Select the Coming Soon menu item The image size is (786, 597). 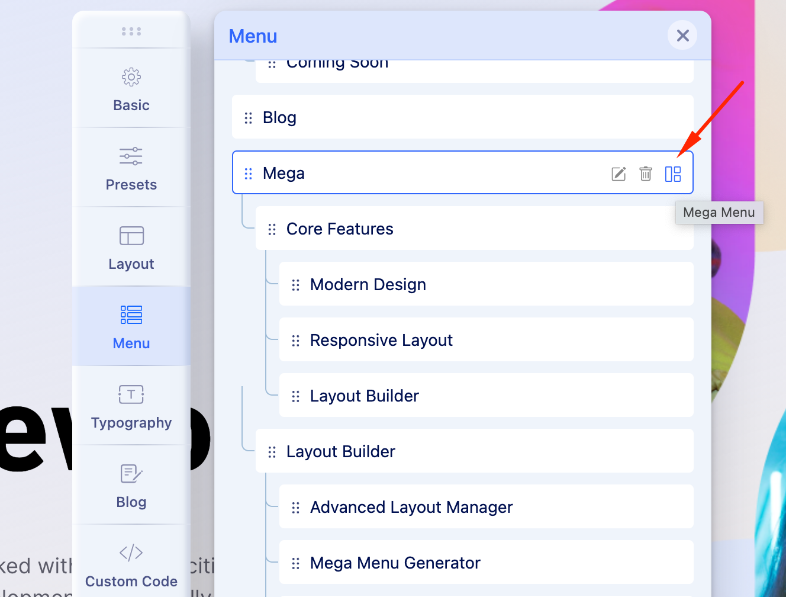click(x=475, y=71)
